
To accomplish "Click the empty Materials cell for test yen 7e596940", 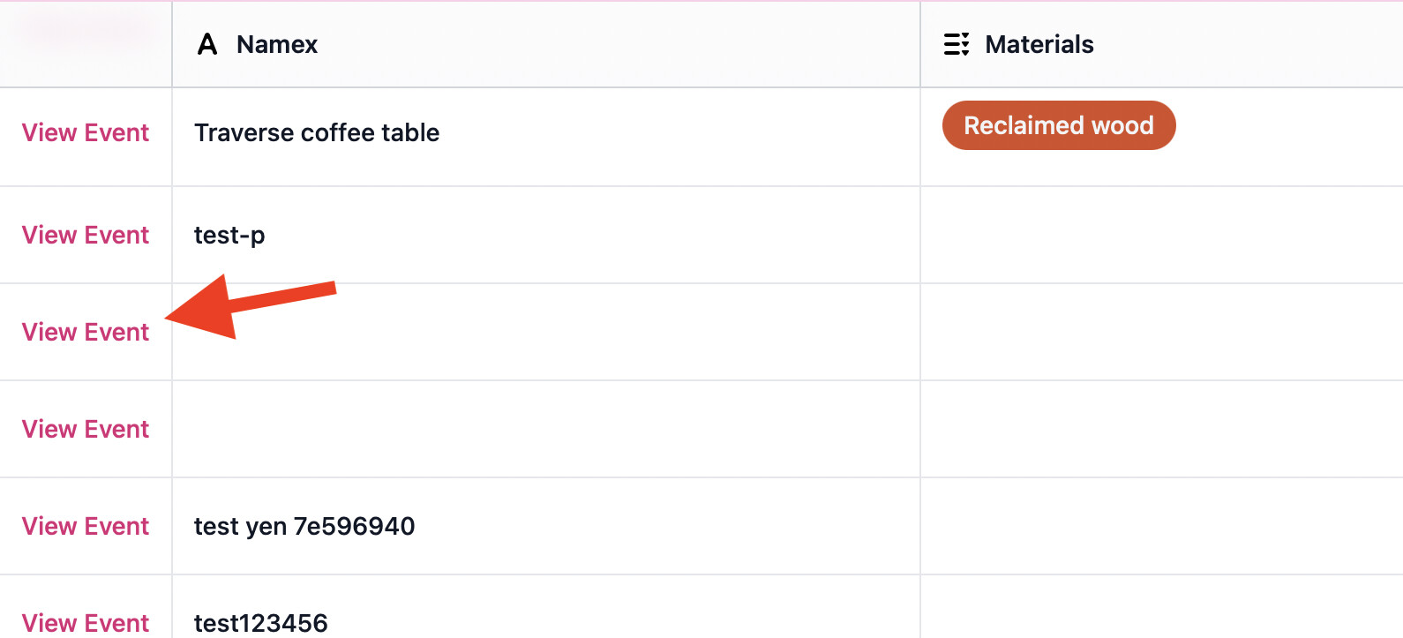I will [1162, 526].
